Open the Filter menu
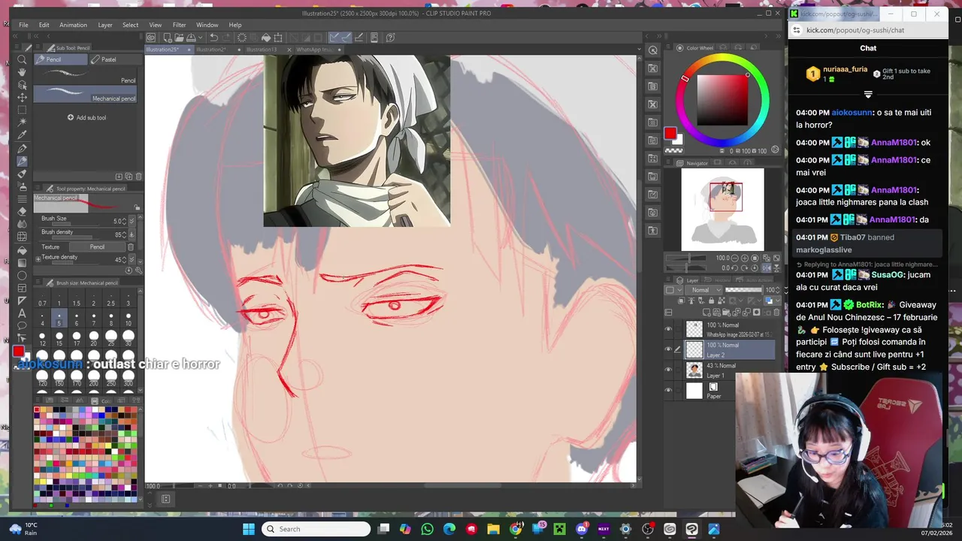 pyautogui.click(x=179, y=25)
